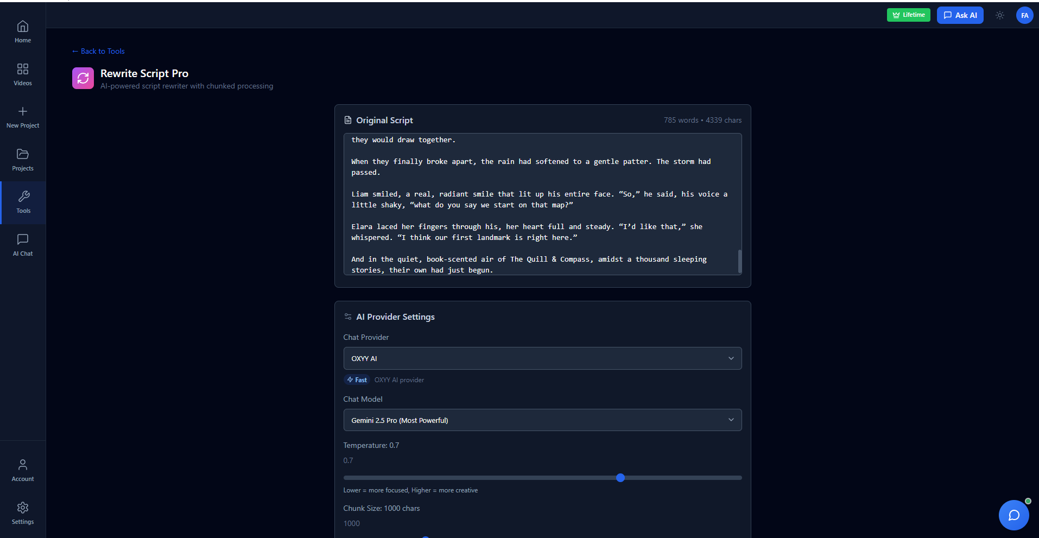Image resolution: width=1039 pixels, height=538 pixels.
Task: Open the Account page icon
Action: coord(23,465)
